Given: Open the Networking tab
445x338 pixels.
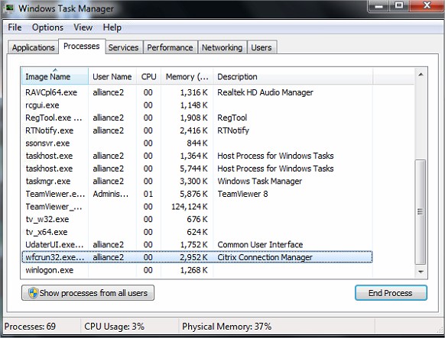Looking at the screenshot, I should point(222,47).
